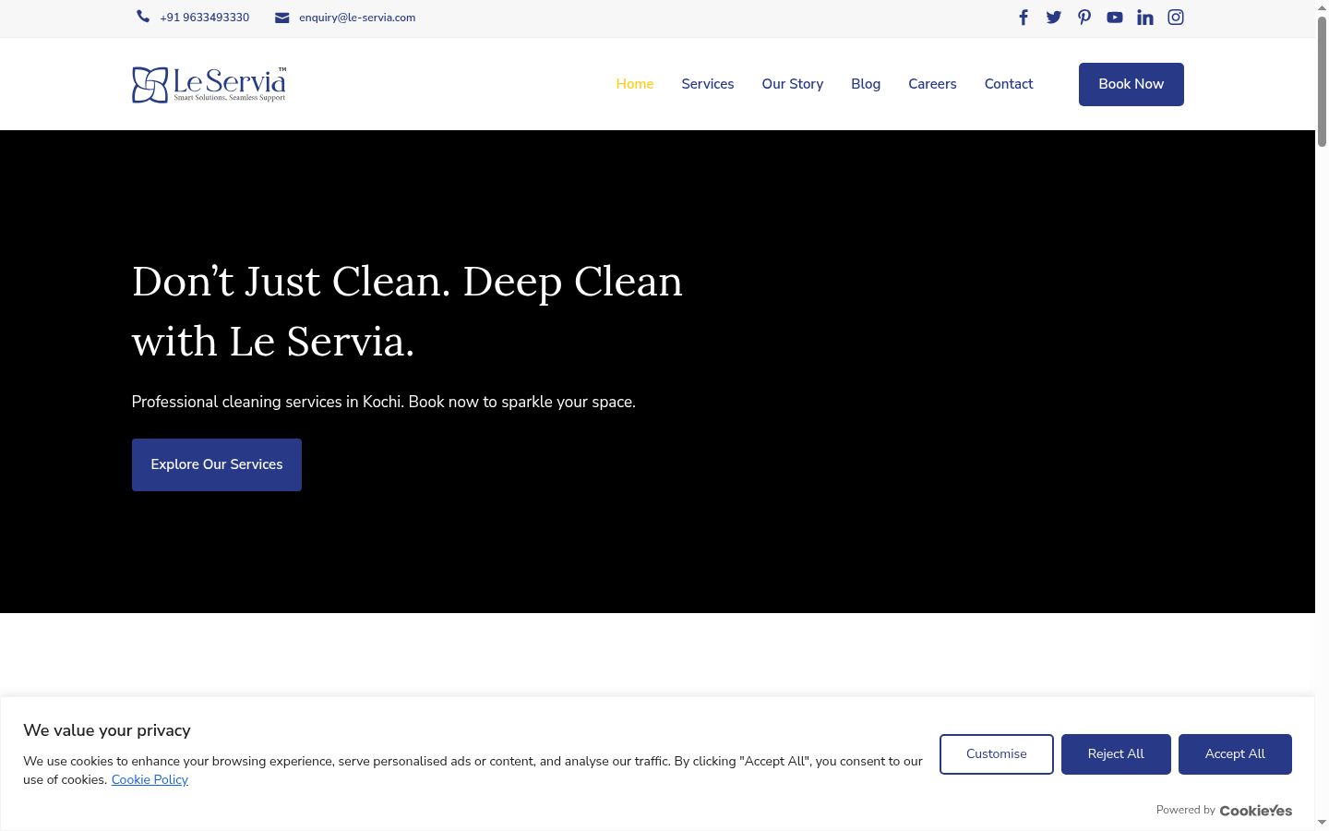This screenshot has height=831, width=1329.
Task: Click the CookieYes logo
Action: tap(1256, 811)
